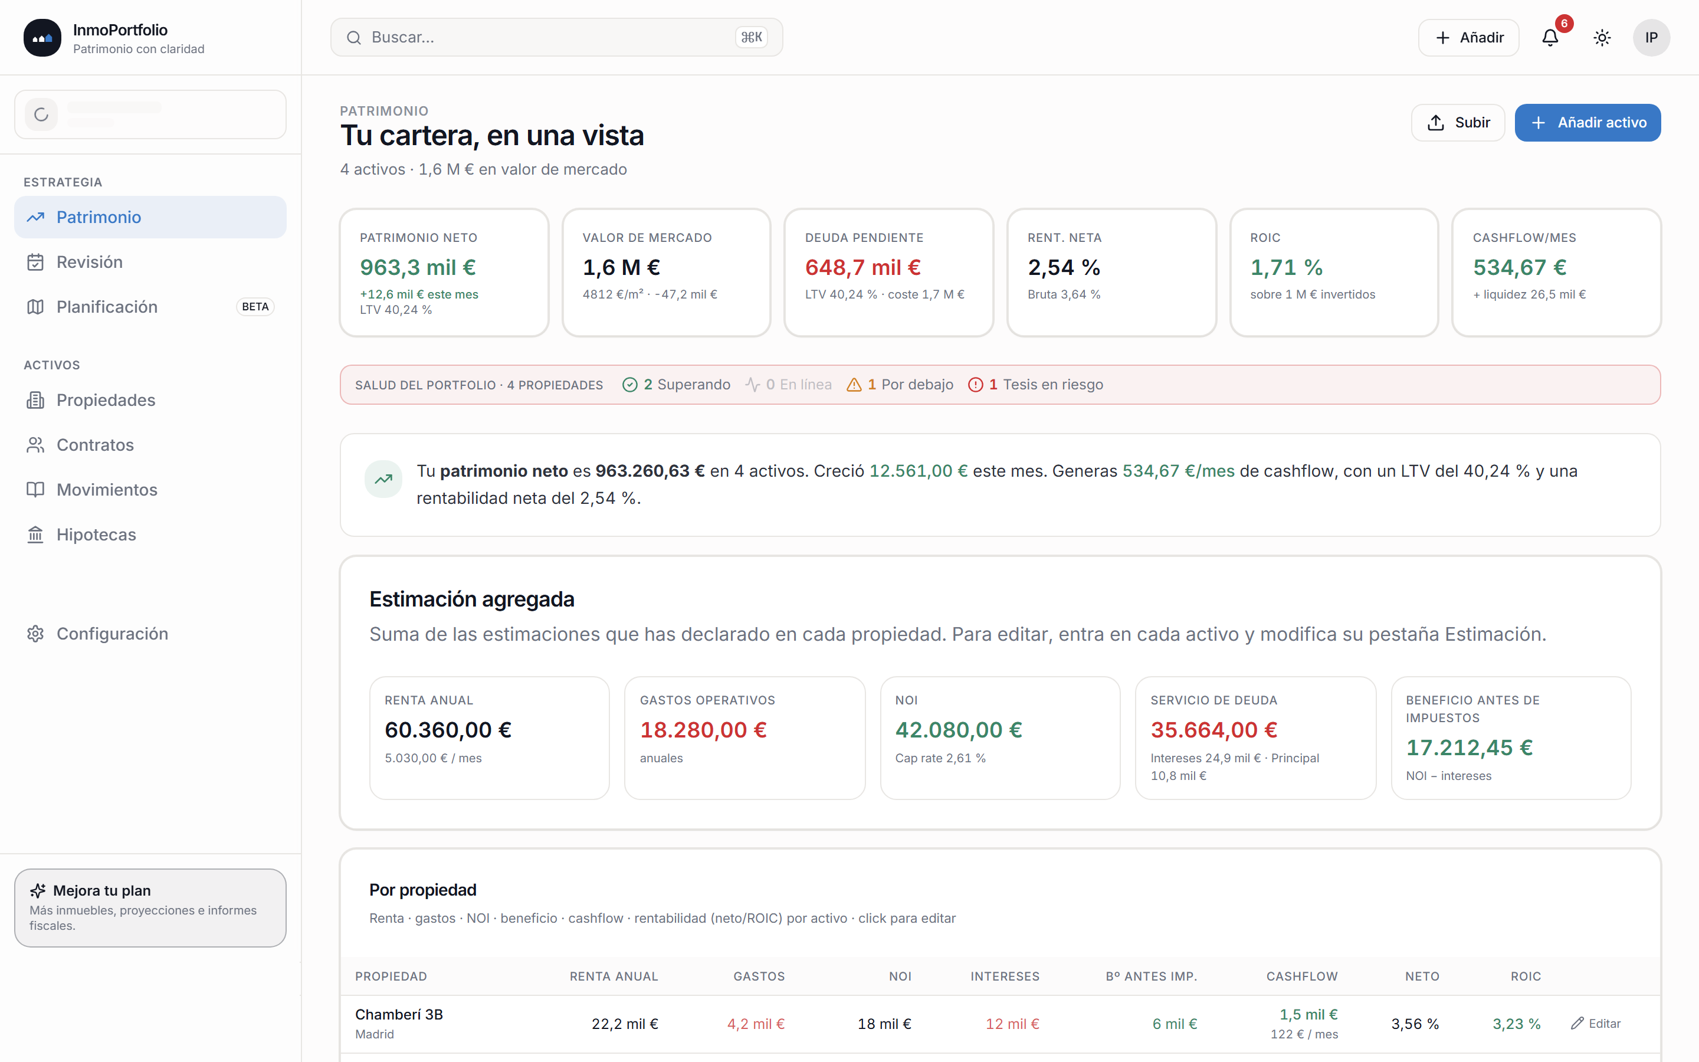Open the Valor de Mercado card

(666, 273)
